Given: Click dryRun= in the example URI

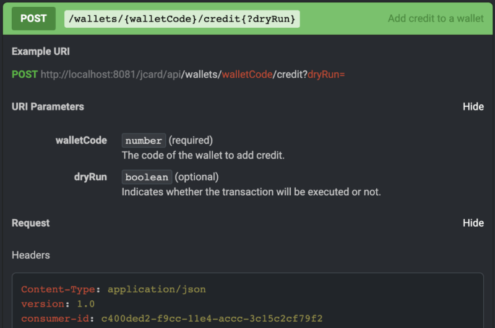Looking at the screenshot, I should pos(326,74).
